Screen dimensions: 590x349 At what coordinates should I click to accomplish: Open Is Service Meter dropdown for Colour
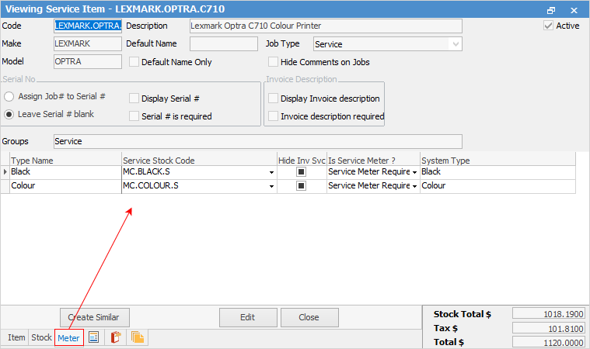coord(414,186)
